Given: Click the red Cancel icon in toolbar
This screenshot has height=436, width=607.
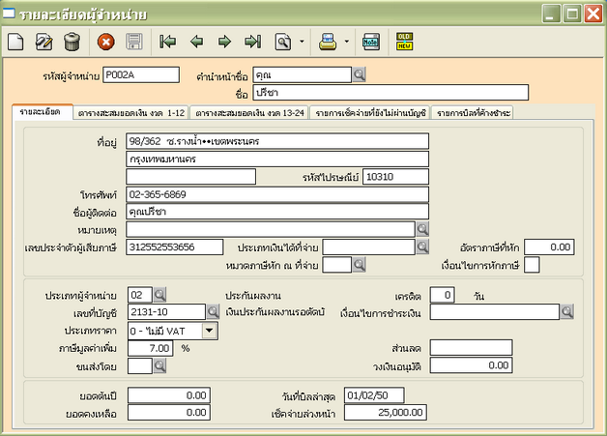Looking at the screenshot, I should pos(106,42).
